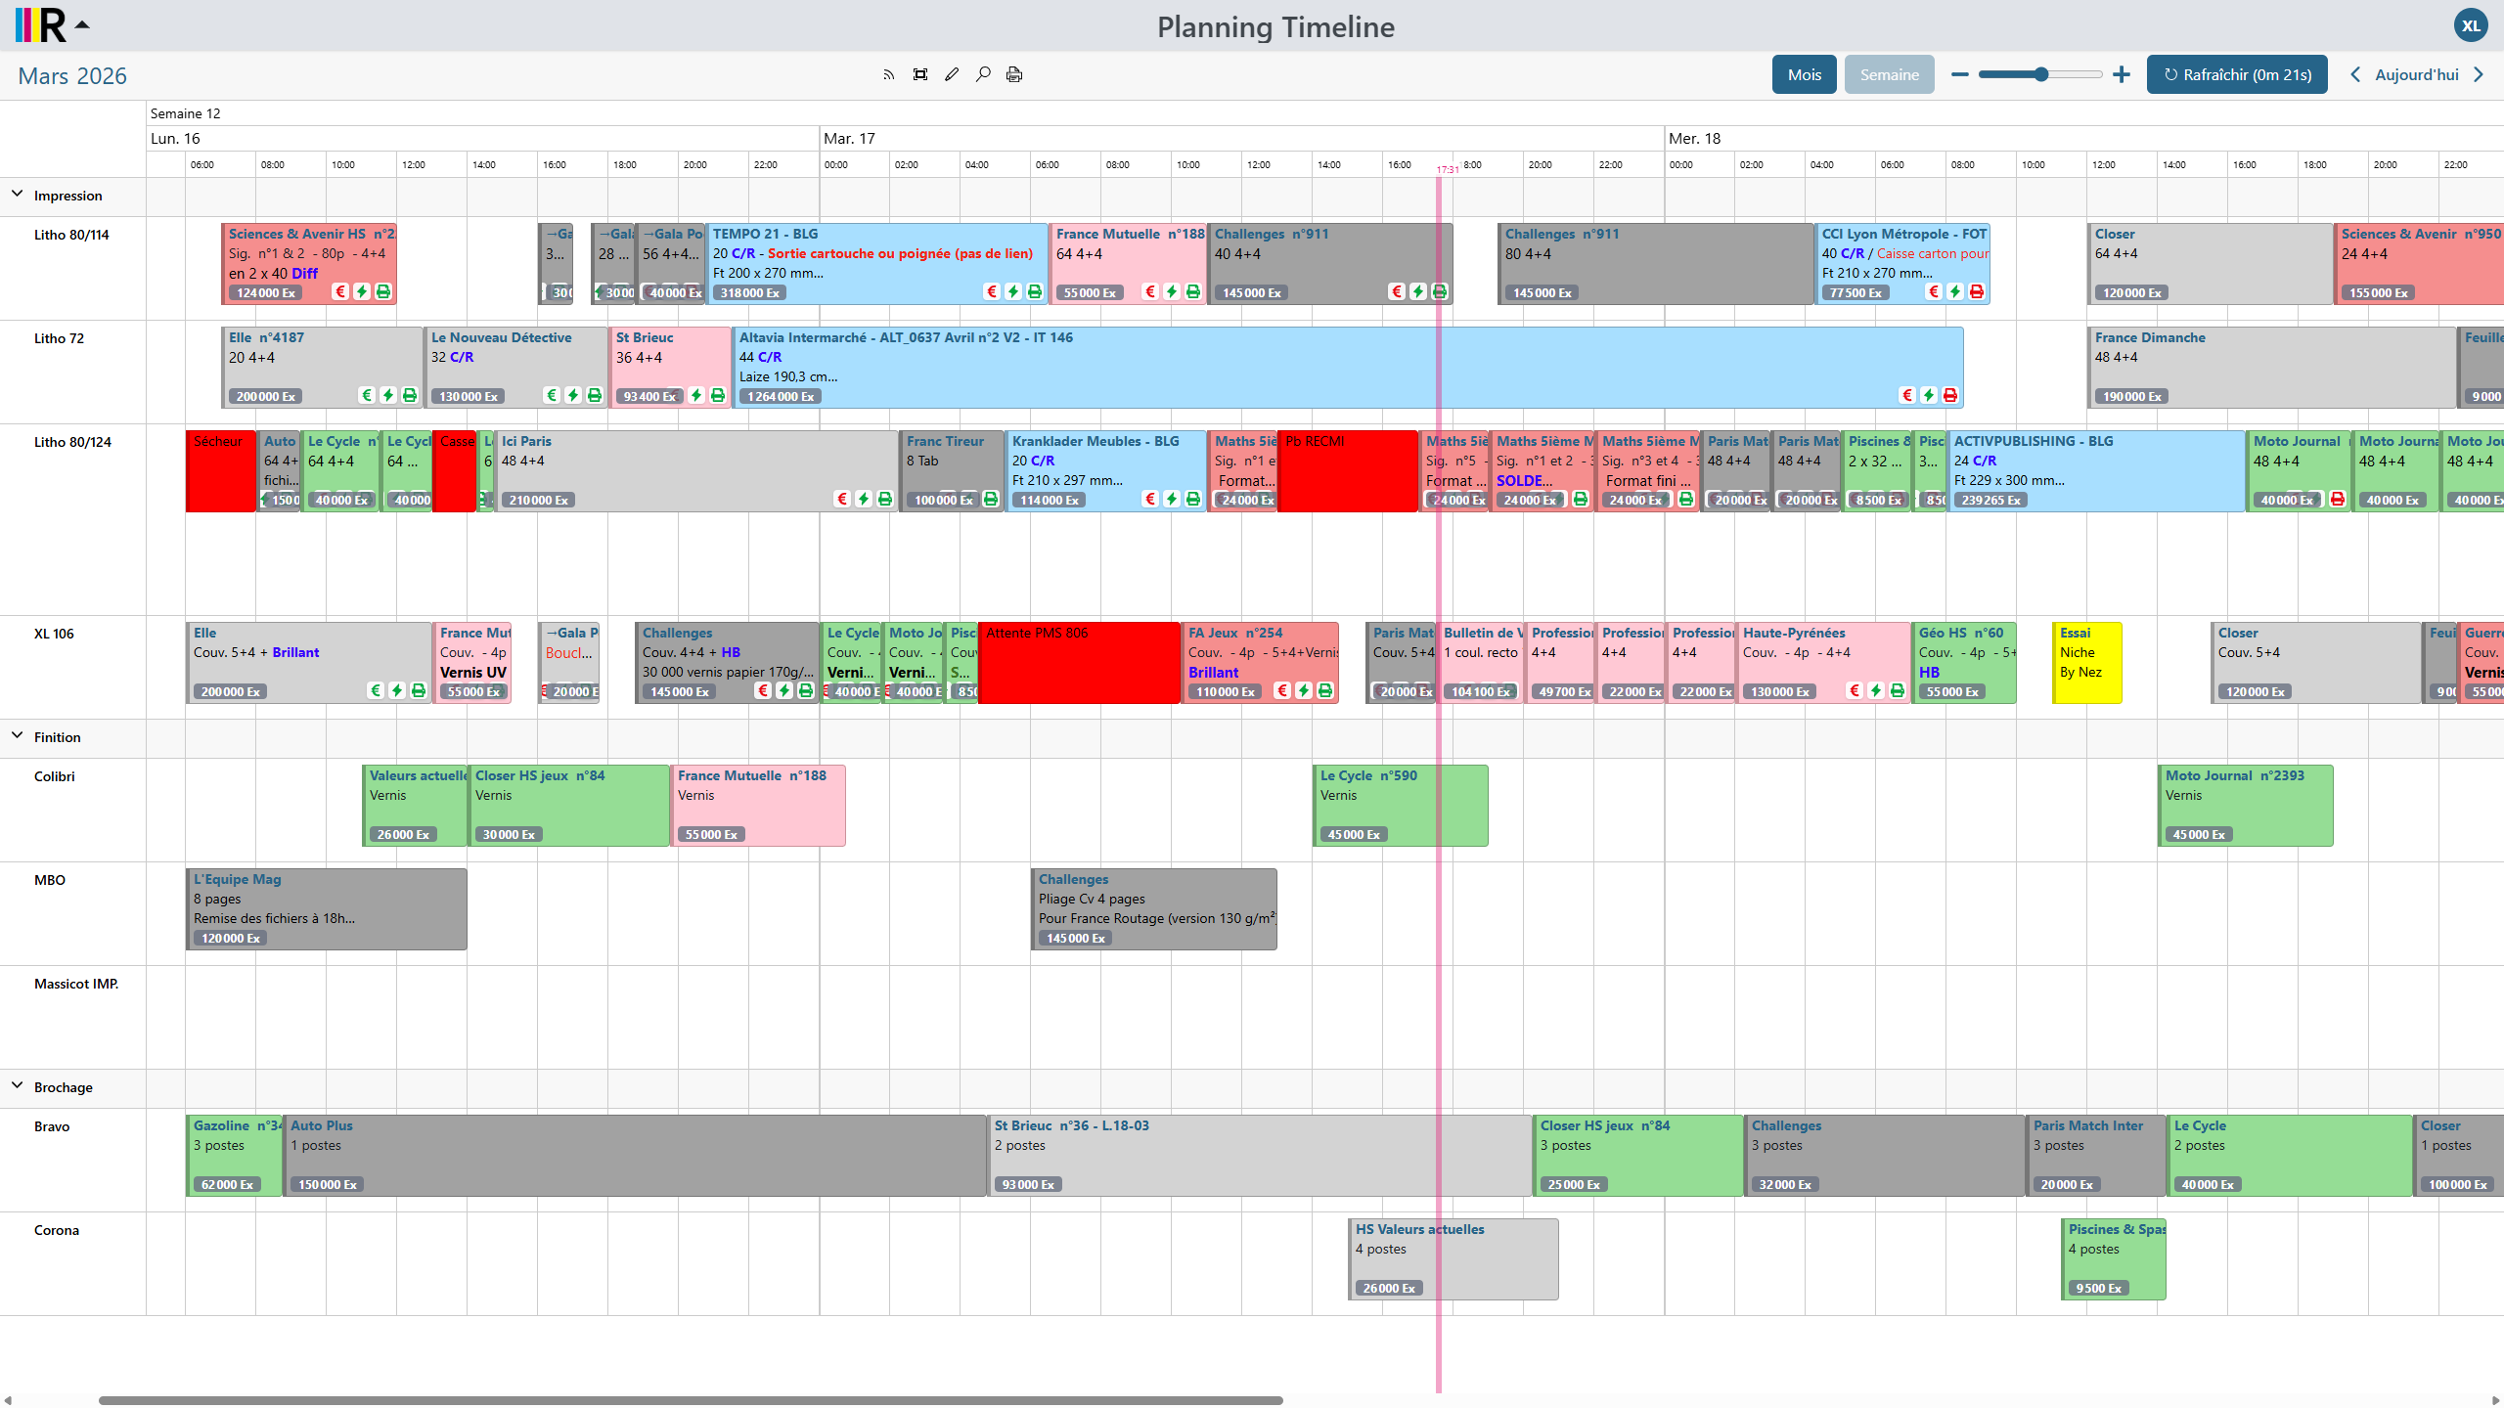Screen dimensions: 2504x1408
Task: Click the Aujourd'hui navigation link
Action: [x=2418, y=74]
